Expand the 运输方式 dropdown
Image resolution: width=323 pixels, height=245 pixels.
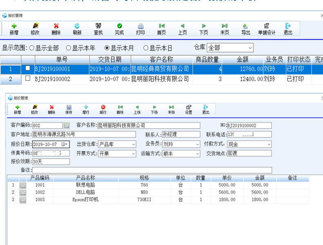pos(197,154)
